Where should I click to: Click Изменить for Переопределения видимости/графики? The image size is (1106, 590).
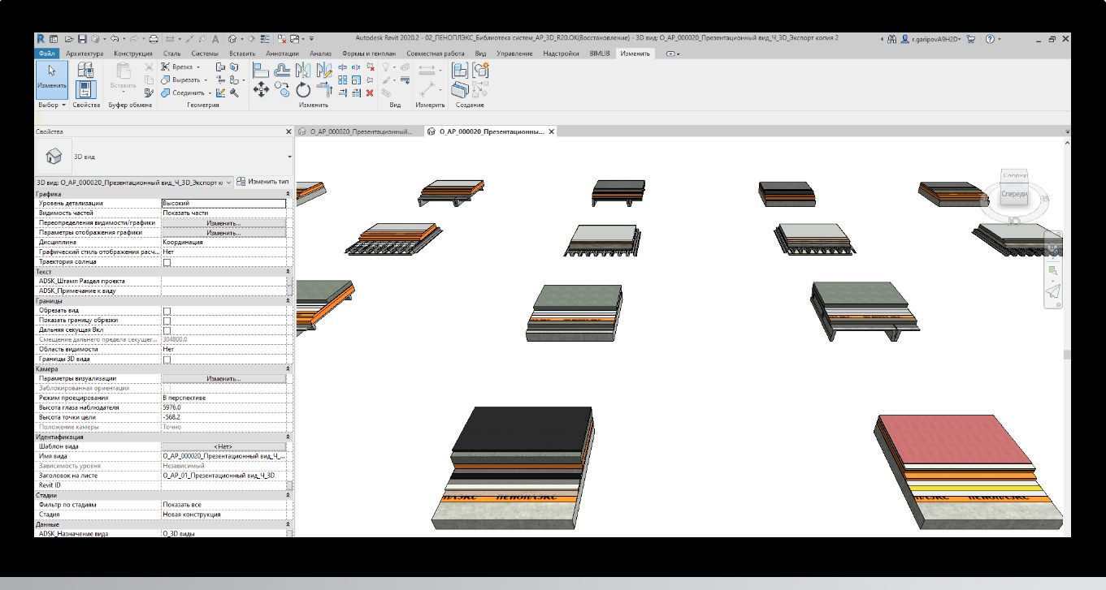pyautogui.click(x=223, y=223)
